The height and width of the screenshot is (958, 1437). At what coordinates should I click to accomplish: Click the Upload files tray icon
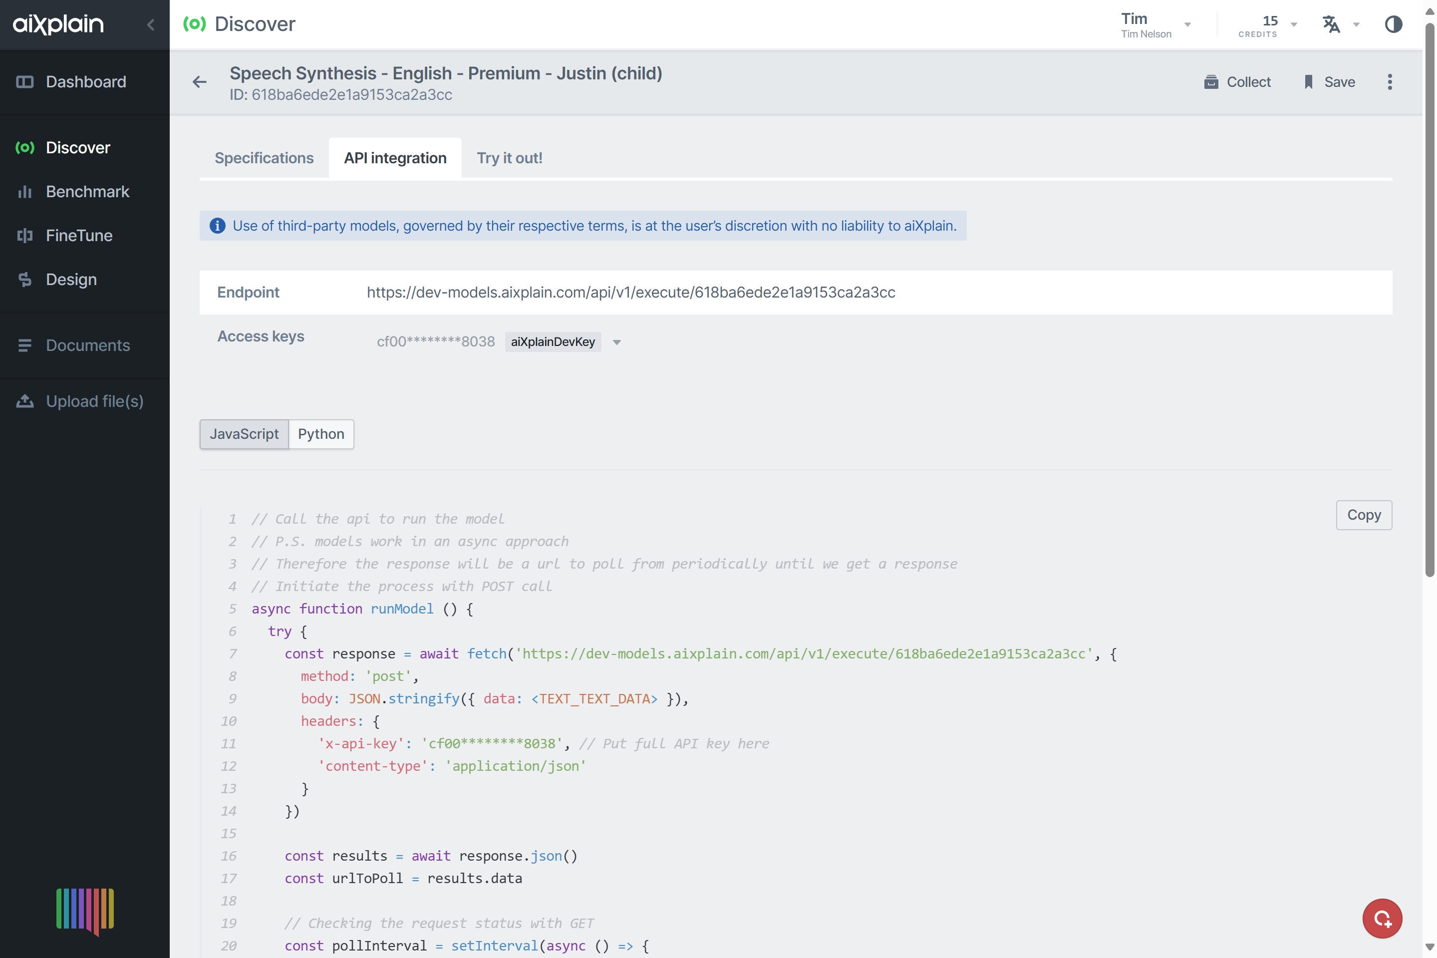pyautogui.click(x=24, y=401)
